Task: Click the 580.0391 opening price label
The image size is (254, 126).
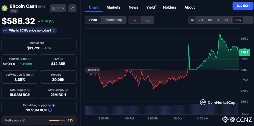Action: point(92,70)
